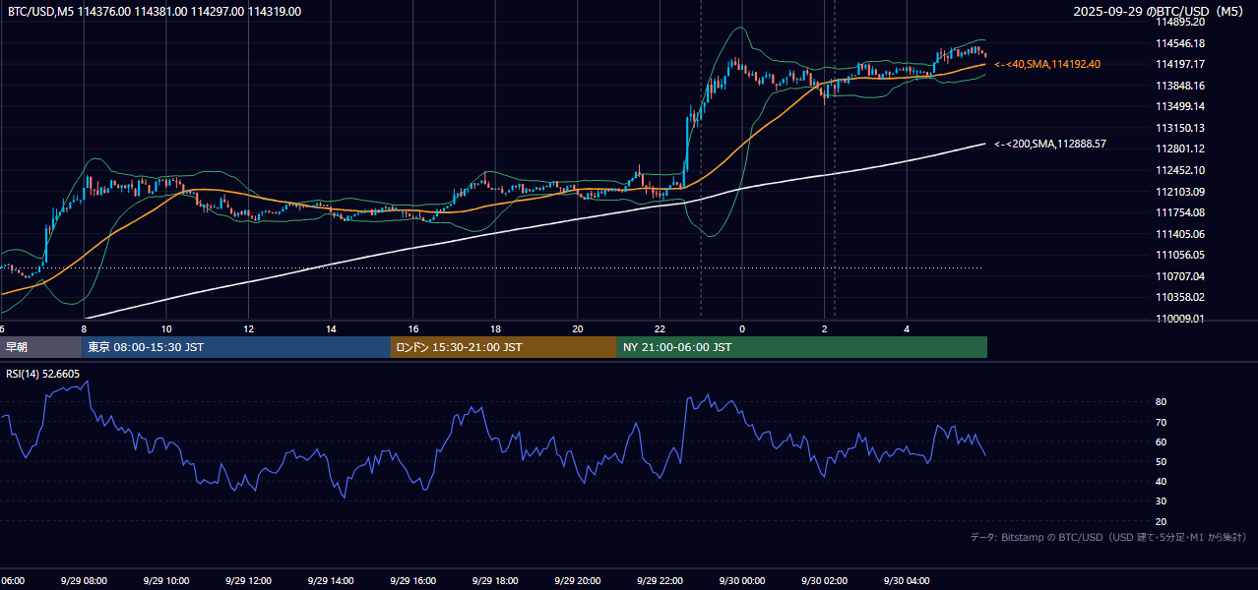Viewport: 1258px width, 590px height.
Task: Click price axis value 111754.08
Action: coord(1182,212)
